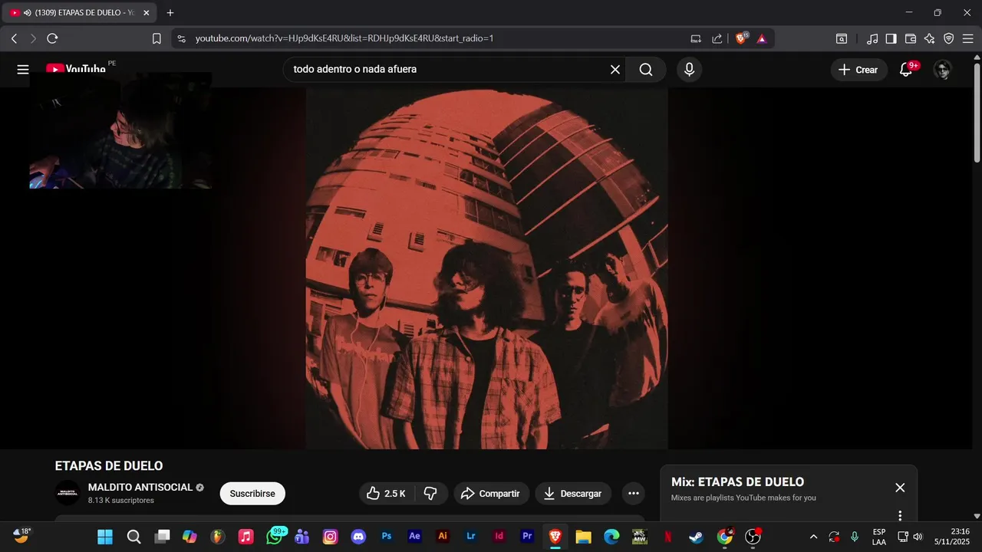
Task: Open Brave Rewards triangle icon
Action: 762,38
